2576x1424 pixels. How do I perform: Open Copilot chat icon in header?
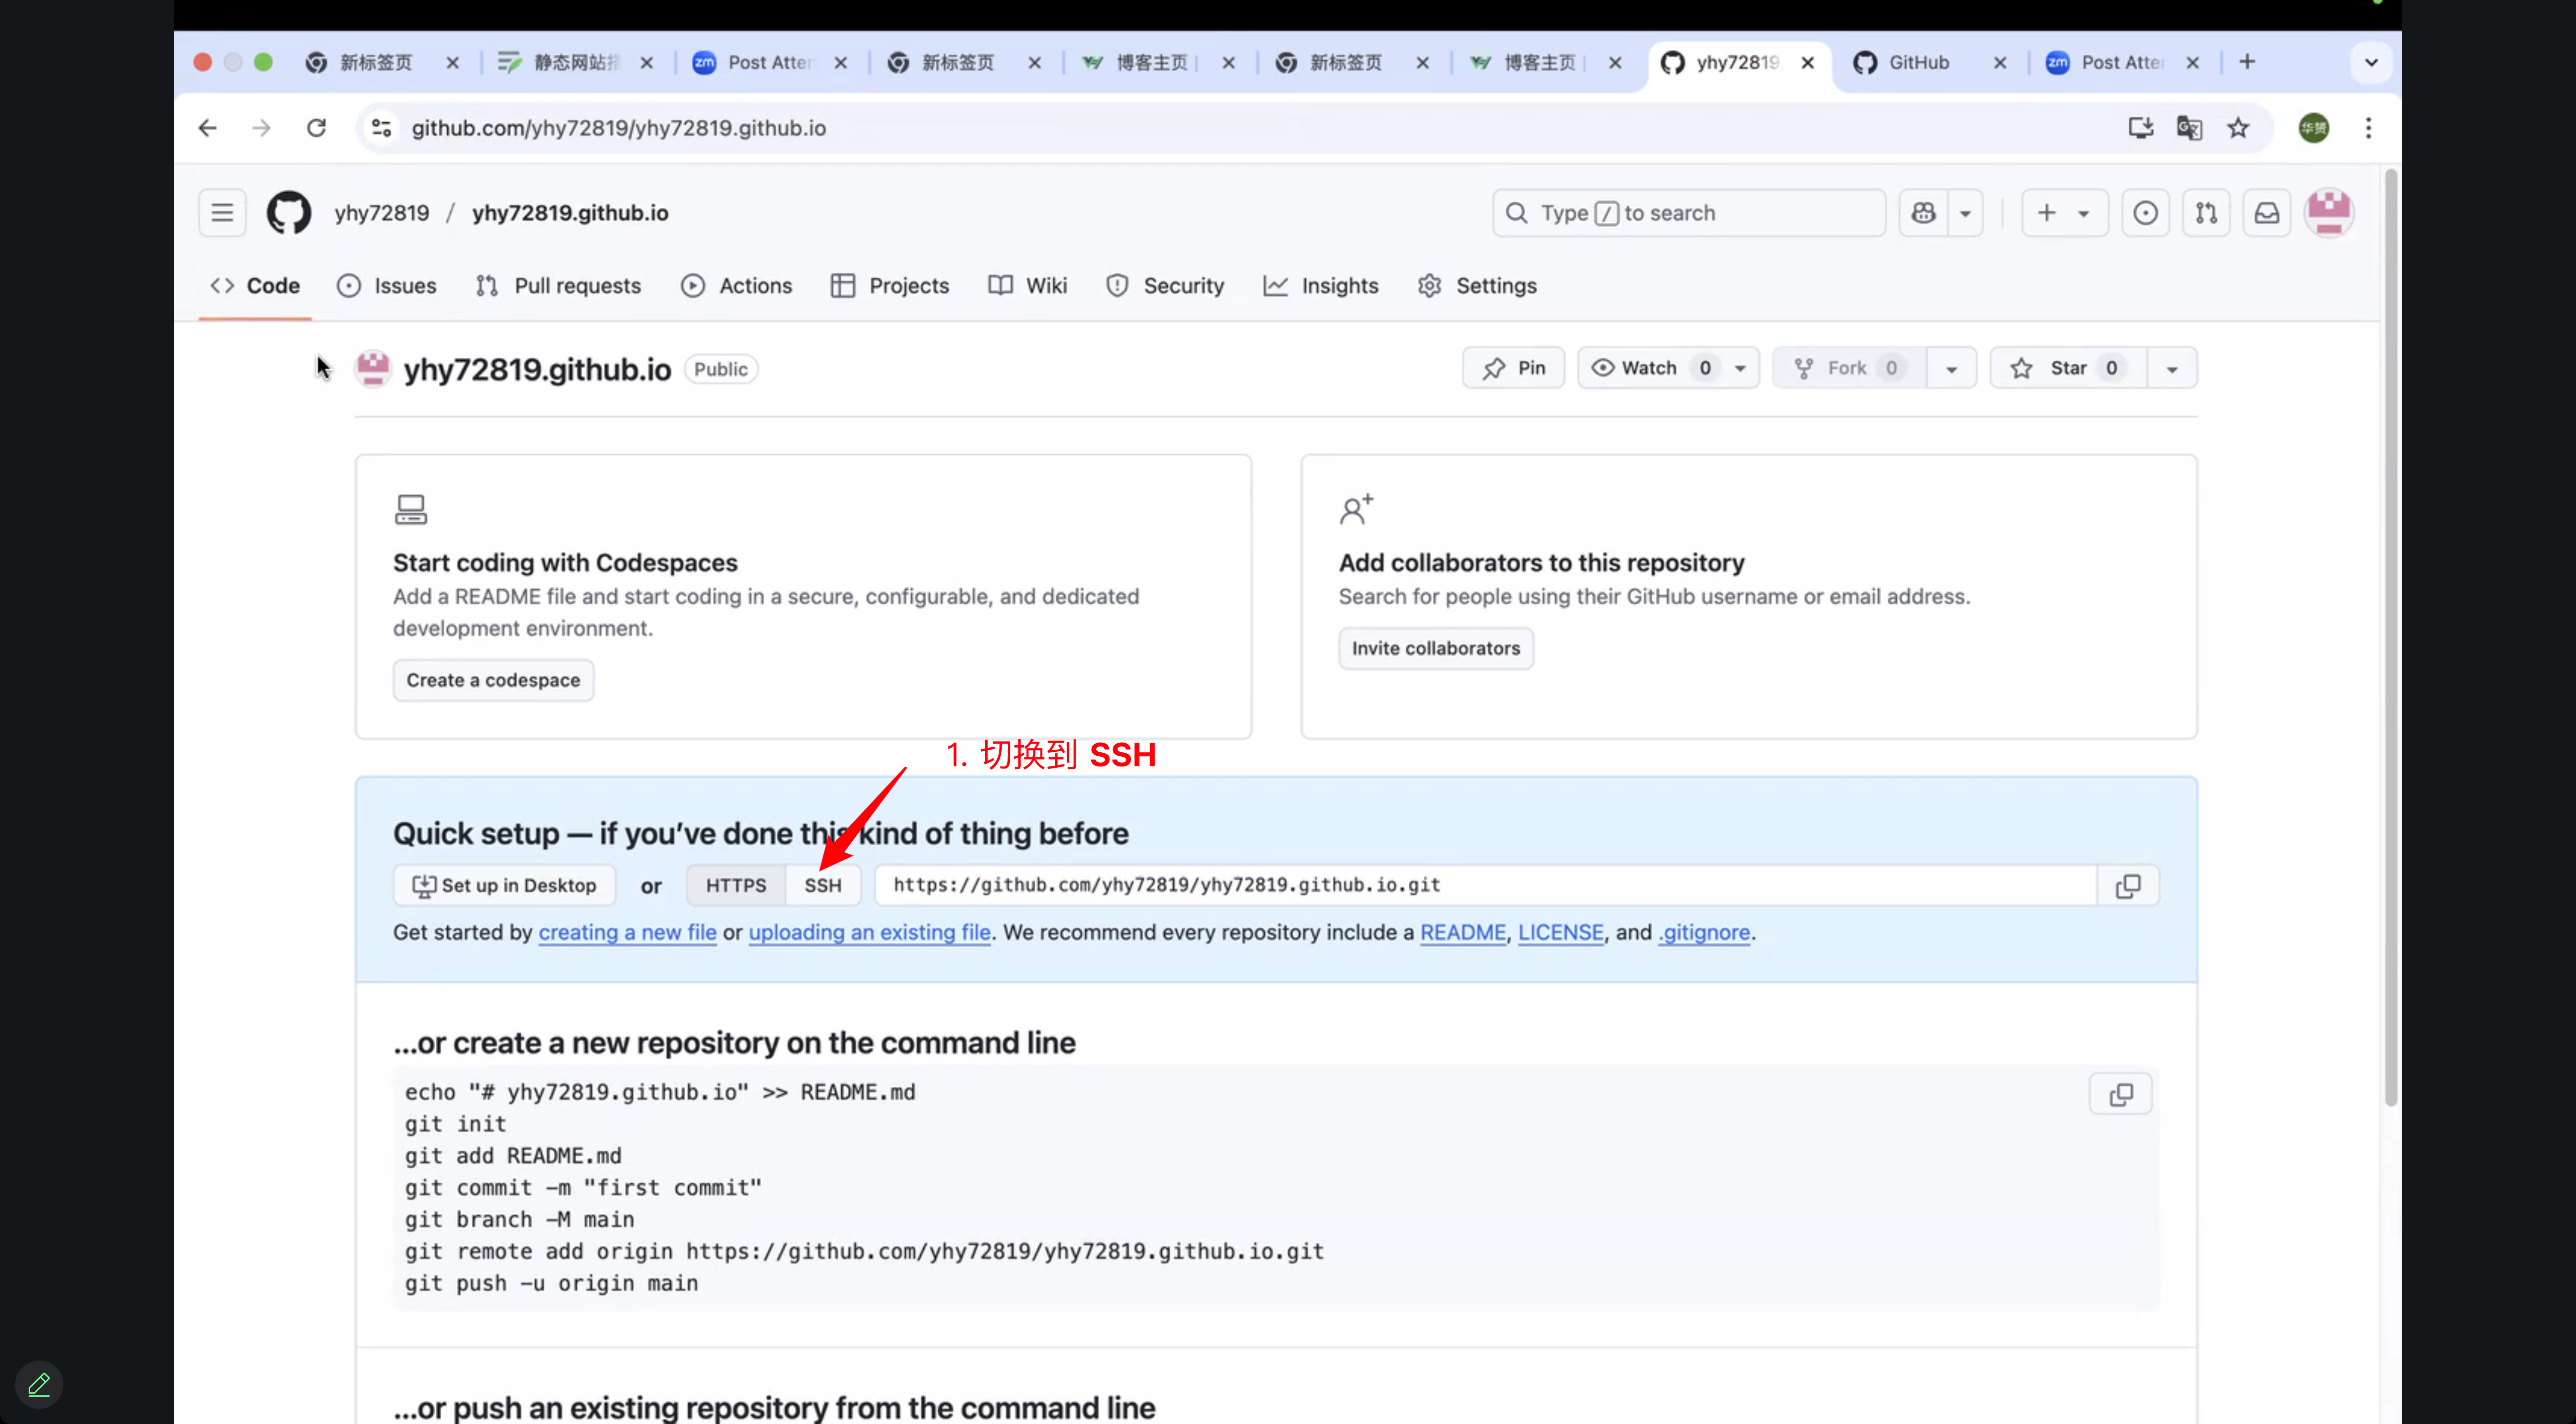click(1923, 213)
